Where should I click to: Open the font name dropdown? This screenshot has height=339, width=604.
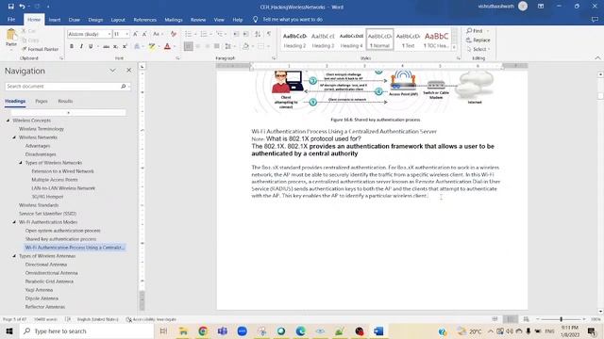109,34
